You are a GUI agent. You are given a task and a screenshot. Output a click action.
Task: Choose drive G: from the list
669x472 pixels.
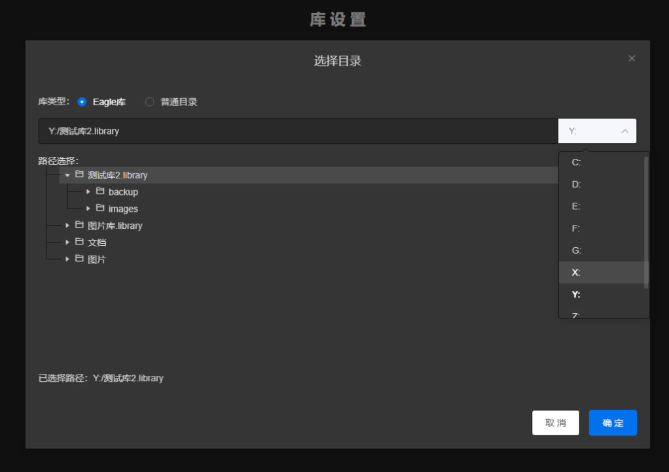click(602, 250)
